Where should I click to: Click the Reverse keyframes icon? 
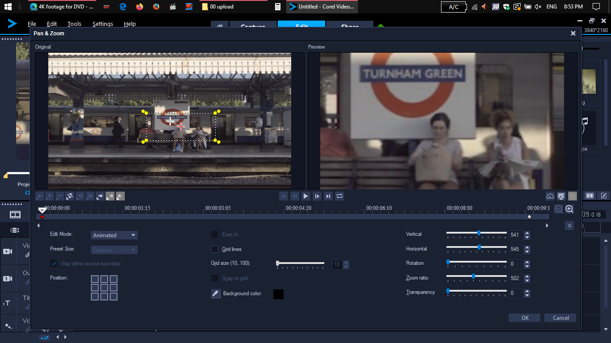pyautogui.click(x=70, y=196)
